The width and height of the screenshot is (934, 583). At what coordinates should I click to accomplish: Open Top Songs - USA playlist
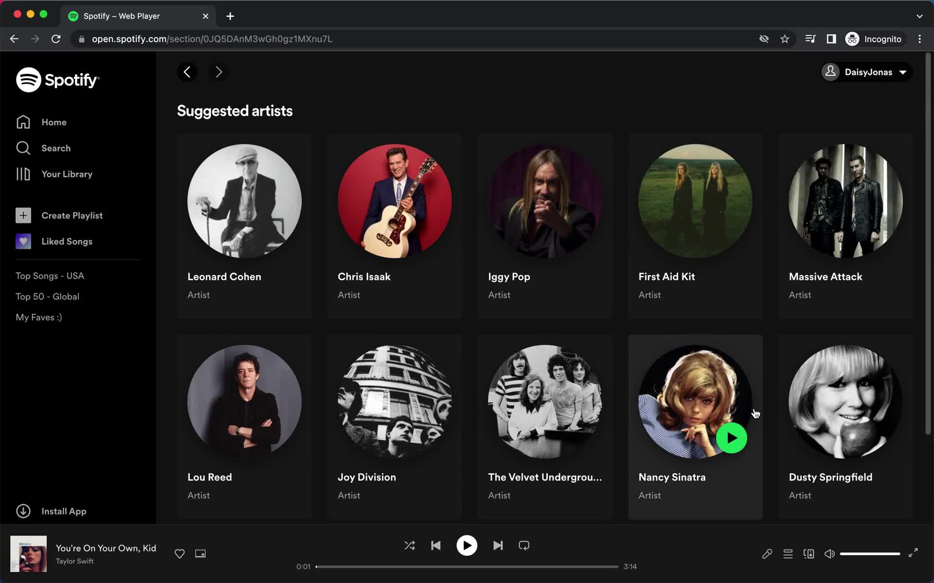pyautogui.click(x=50, y=275)
